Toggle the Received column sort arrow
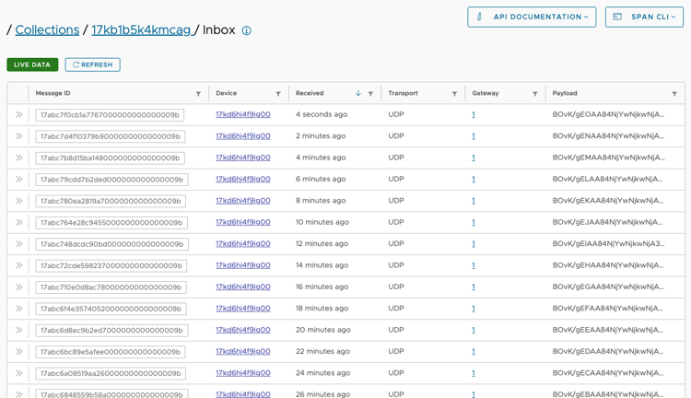The height and width of the screenshot is (398, 691). [x=358, y=93]
